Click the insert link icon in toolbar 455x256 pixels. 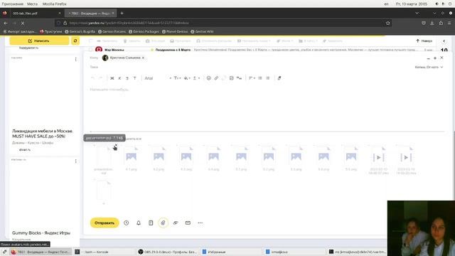click(216, 78)
